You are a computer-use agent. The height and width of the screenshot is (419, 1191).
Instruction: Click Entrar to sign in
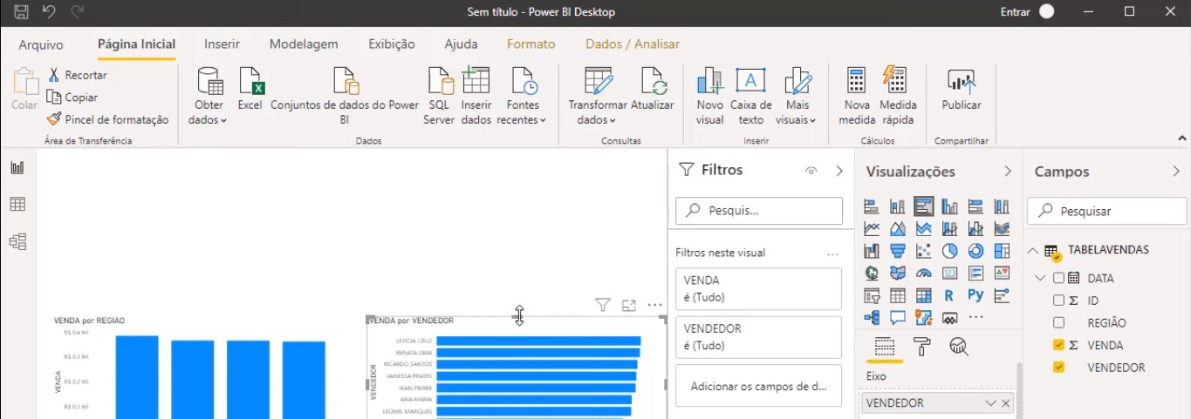click(1015, 12)
